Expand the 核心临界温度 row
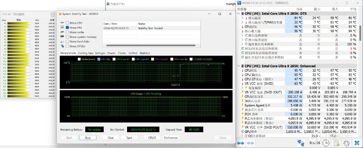Image resolution: width=363 pixels, height=148 pixels. pyautogui.click(x=242, y=40)
